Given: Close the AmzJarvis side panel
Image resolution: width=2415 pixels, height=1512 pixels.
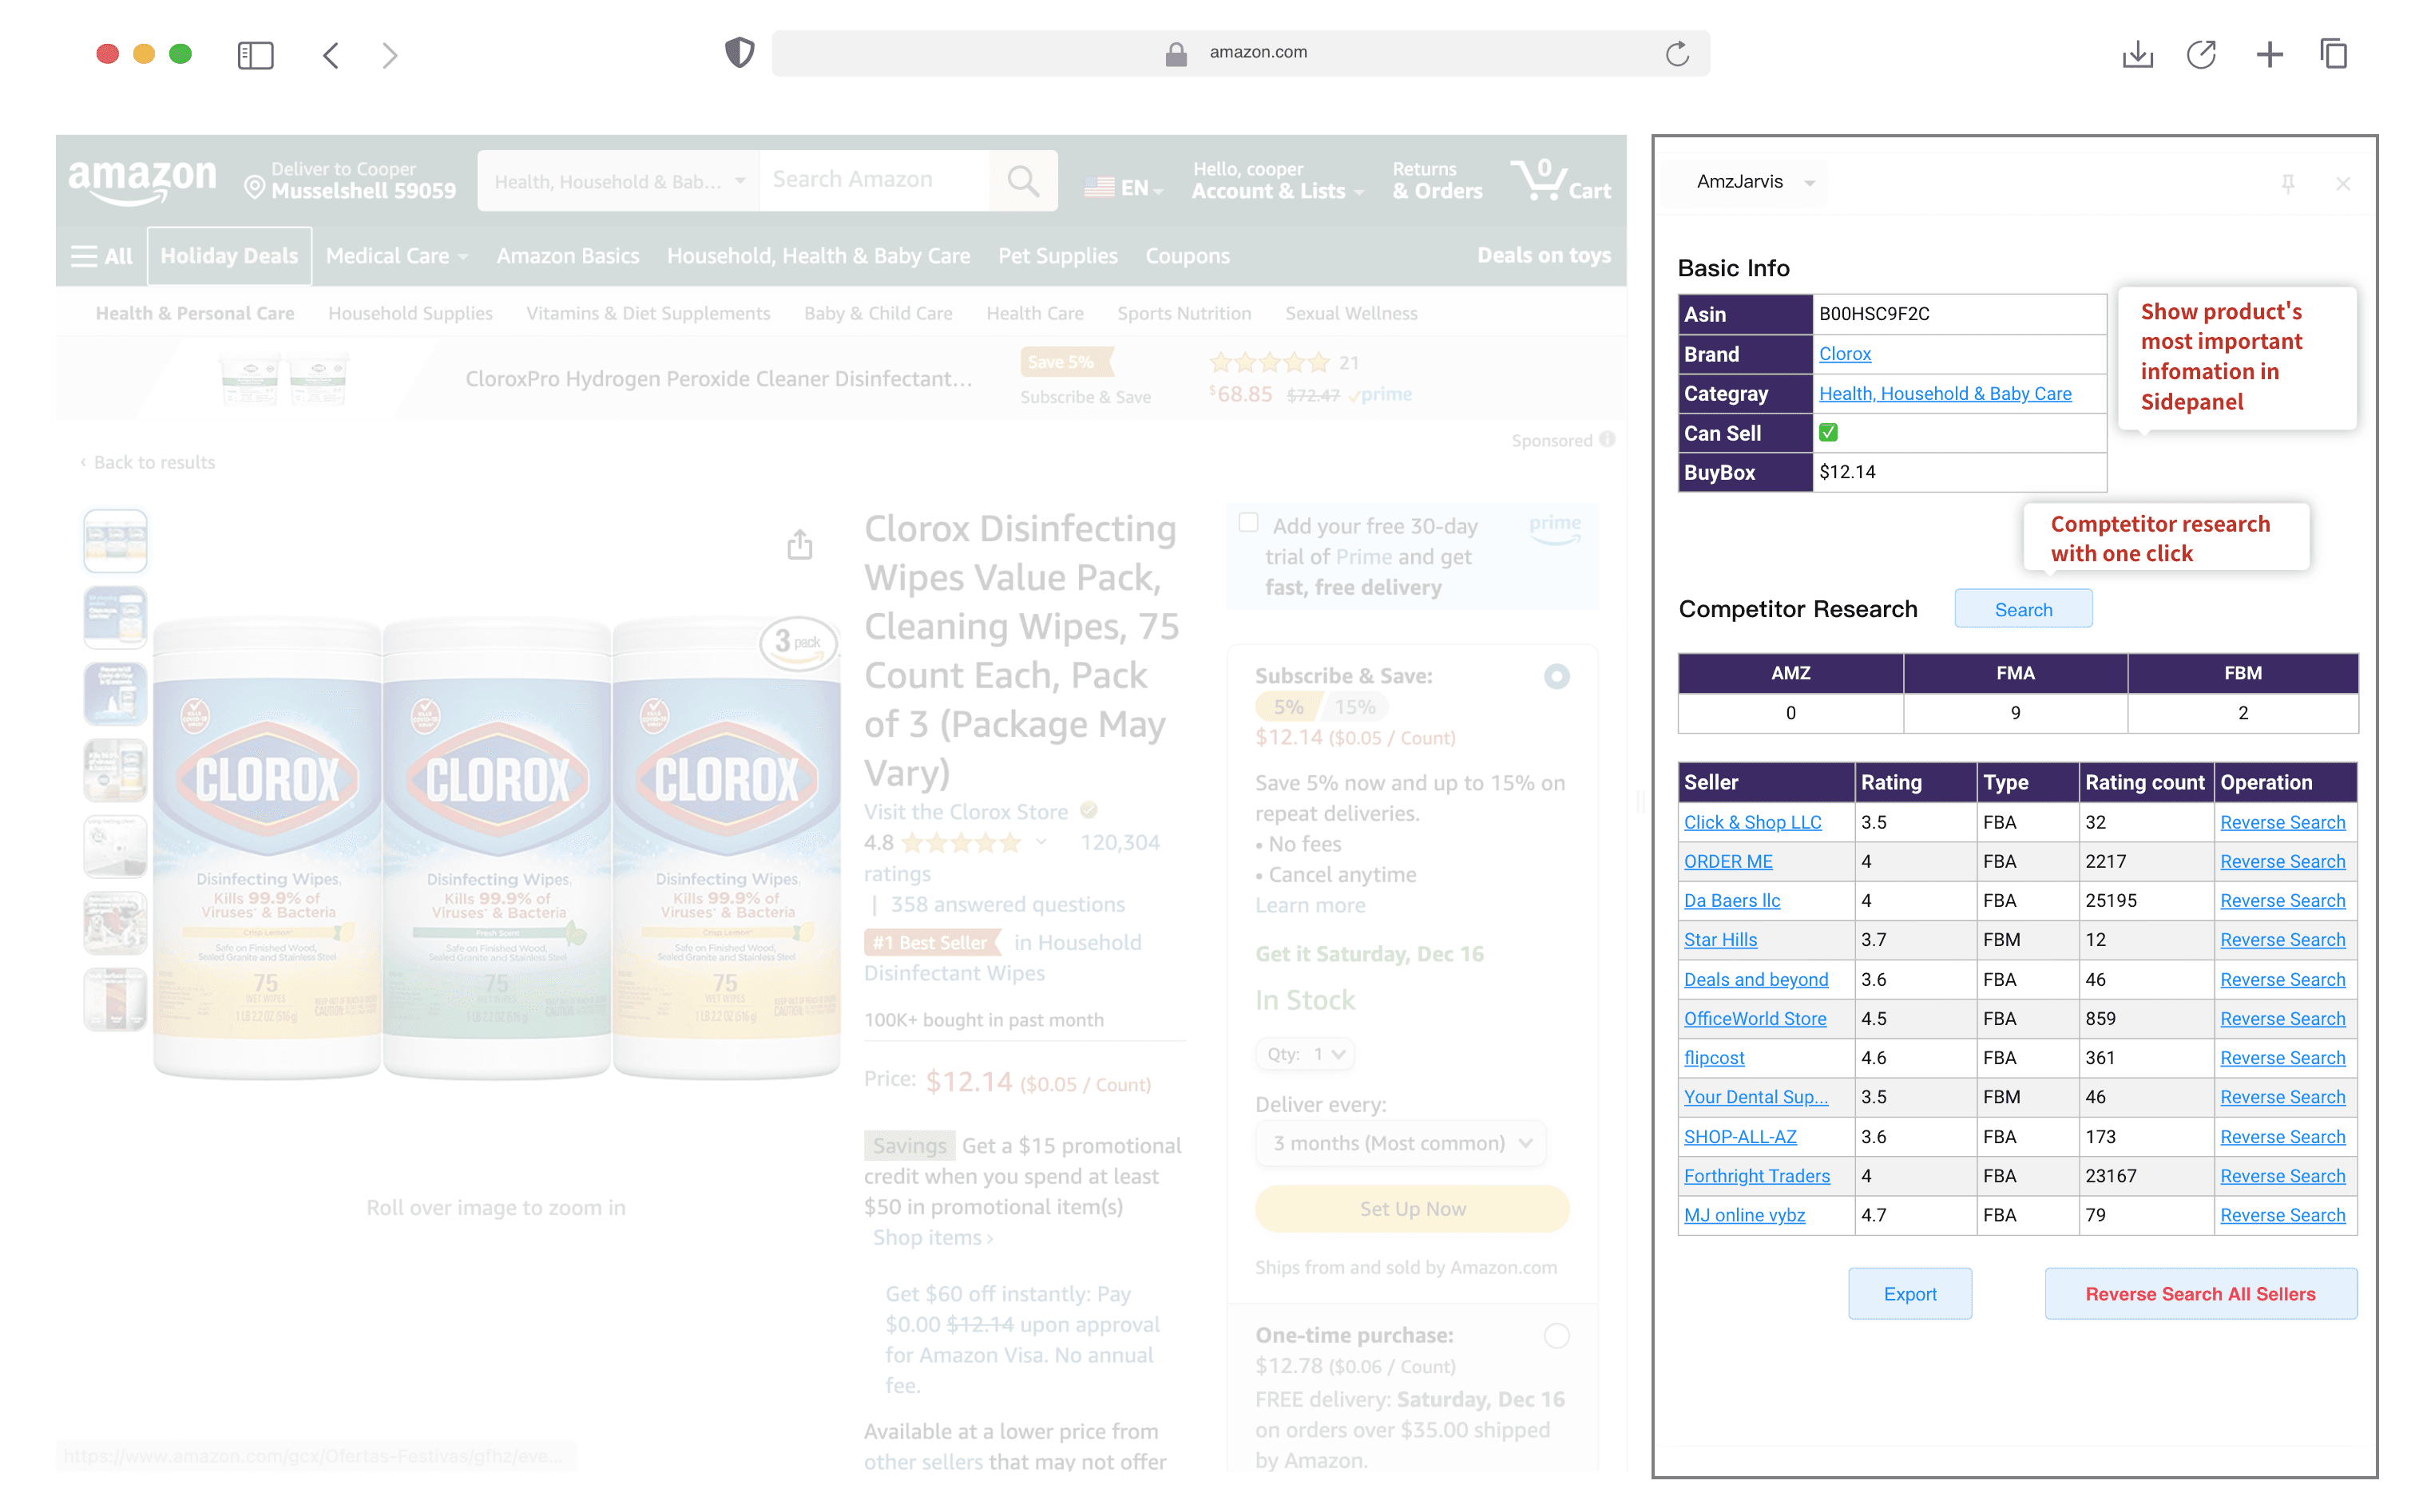Looking at the screenshot, I should click(2342, 183).
